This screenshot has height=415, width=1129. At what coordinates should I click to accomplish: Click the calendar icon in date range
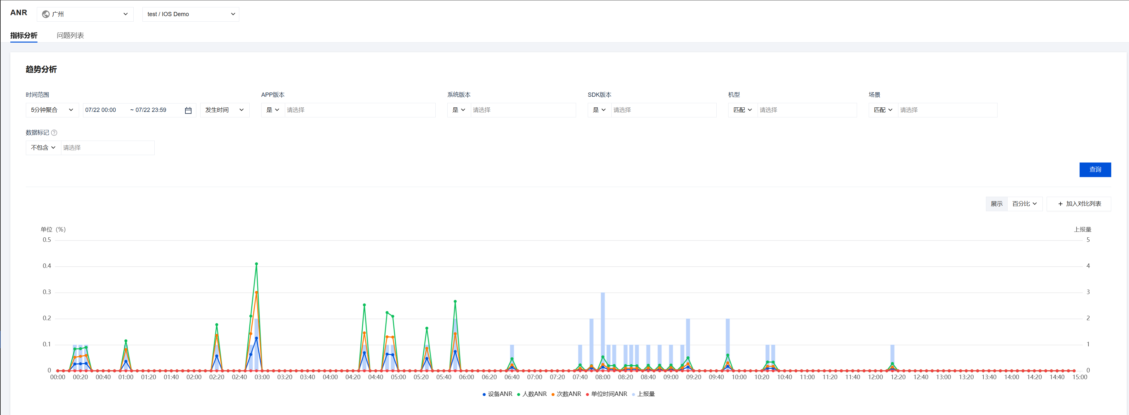pos(188,110)
